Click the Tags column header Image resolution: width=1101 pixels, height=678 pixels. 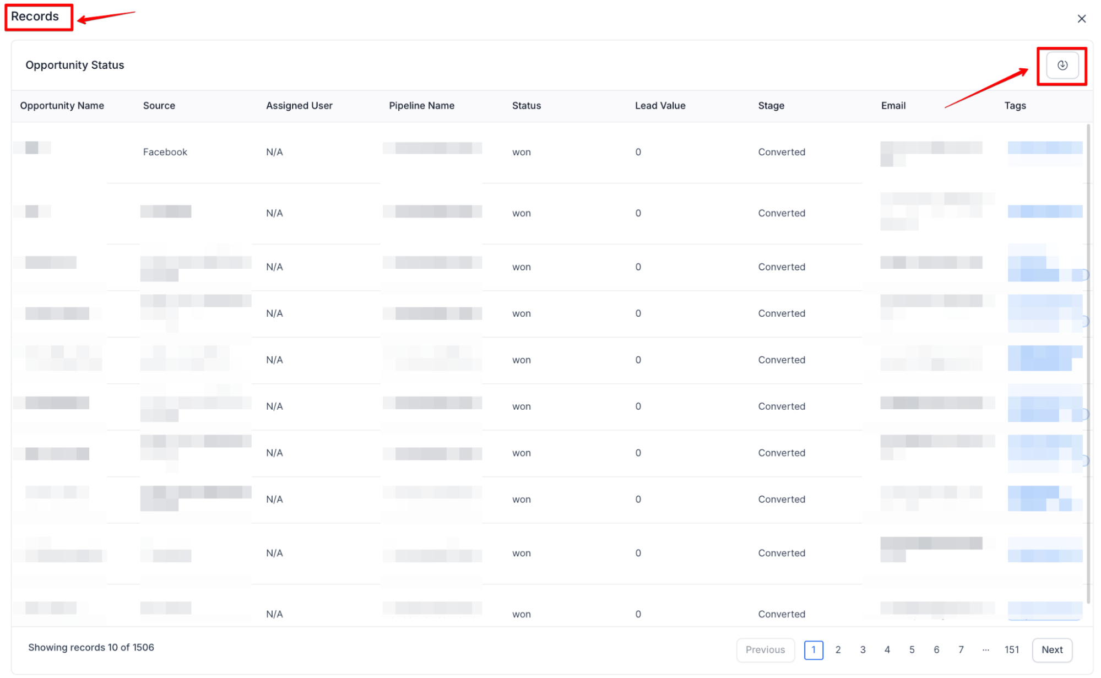[1015, 106]
